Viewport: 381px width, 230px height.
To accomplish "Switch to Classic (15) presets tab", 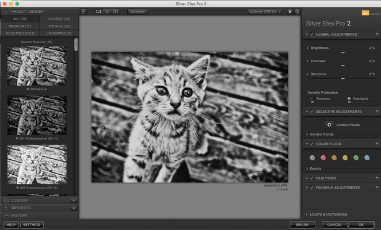I will [x=59, y=18].
